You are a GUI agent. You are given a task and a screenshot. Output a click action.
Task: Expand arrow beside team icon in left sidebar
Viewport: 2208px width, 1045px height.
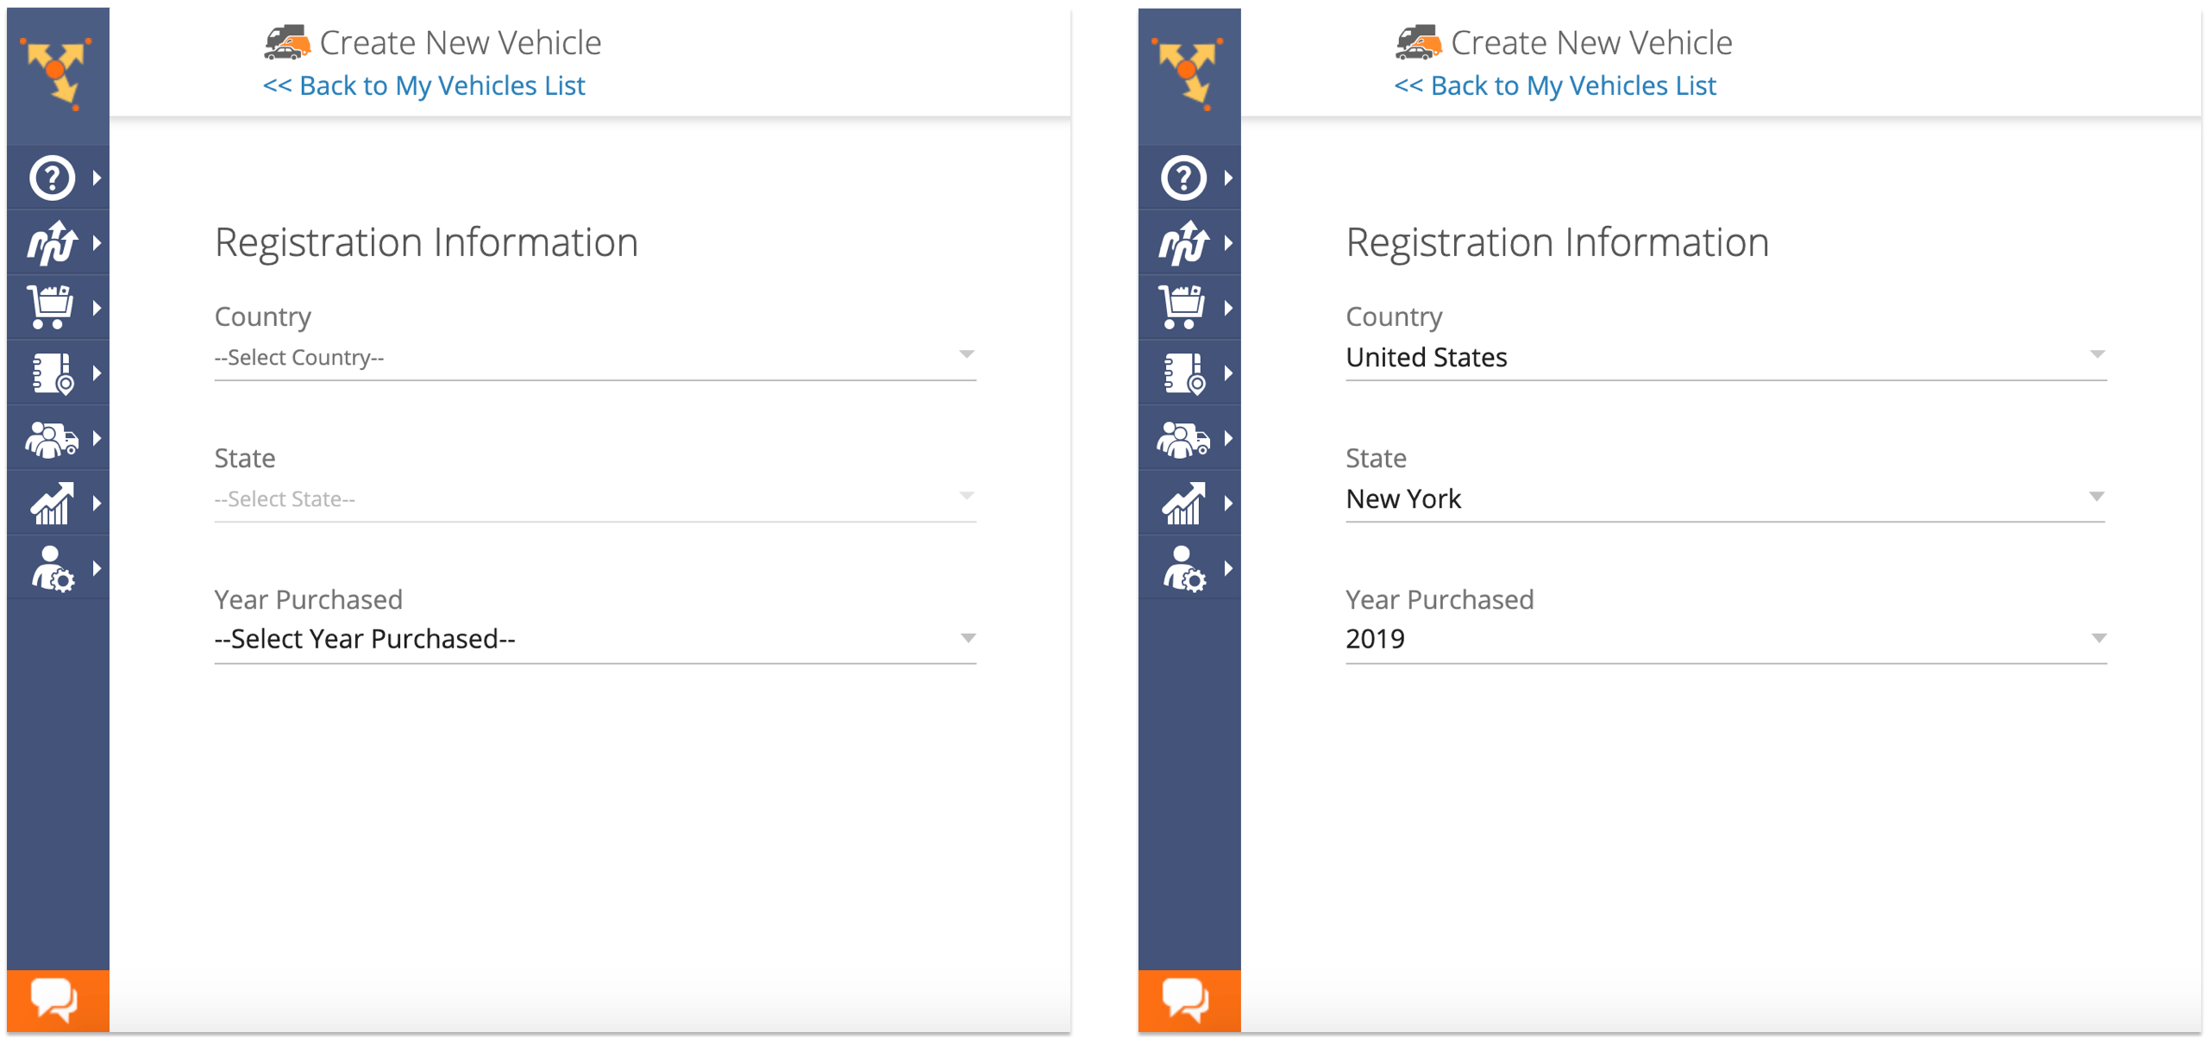(97, 439)
